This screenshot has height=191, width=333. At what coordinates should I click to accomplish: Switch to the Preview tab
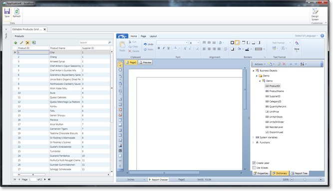point(145,62)
